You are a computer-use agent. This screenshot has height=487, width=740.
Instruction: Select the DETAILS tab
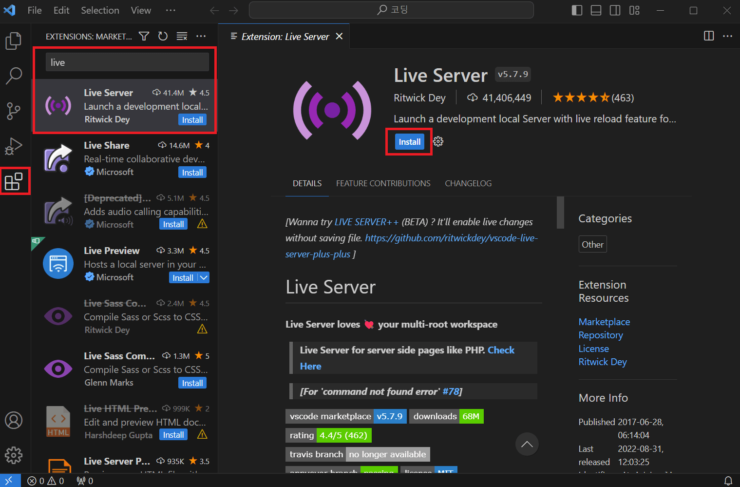click(x=307, y=183)
